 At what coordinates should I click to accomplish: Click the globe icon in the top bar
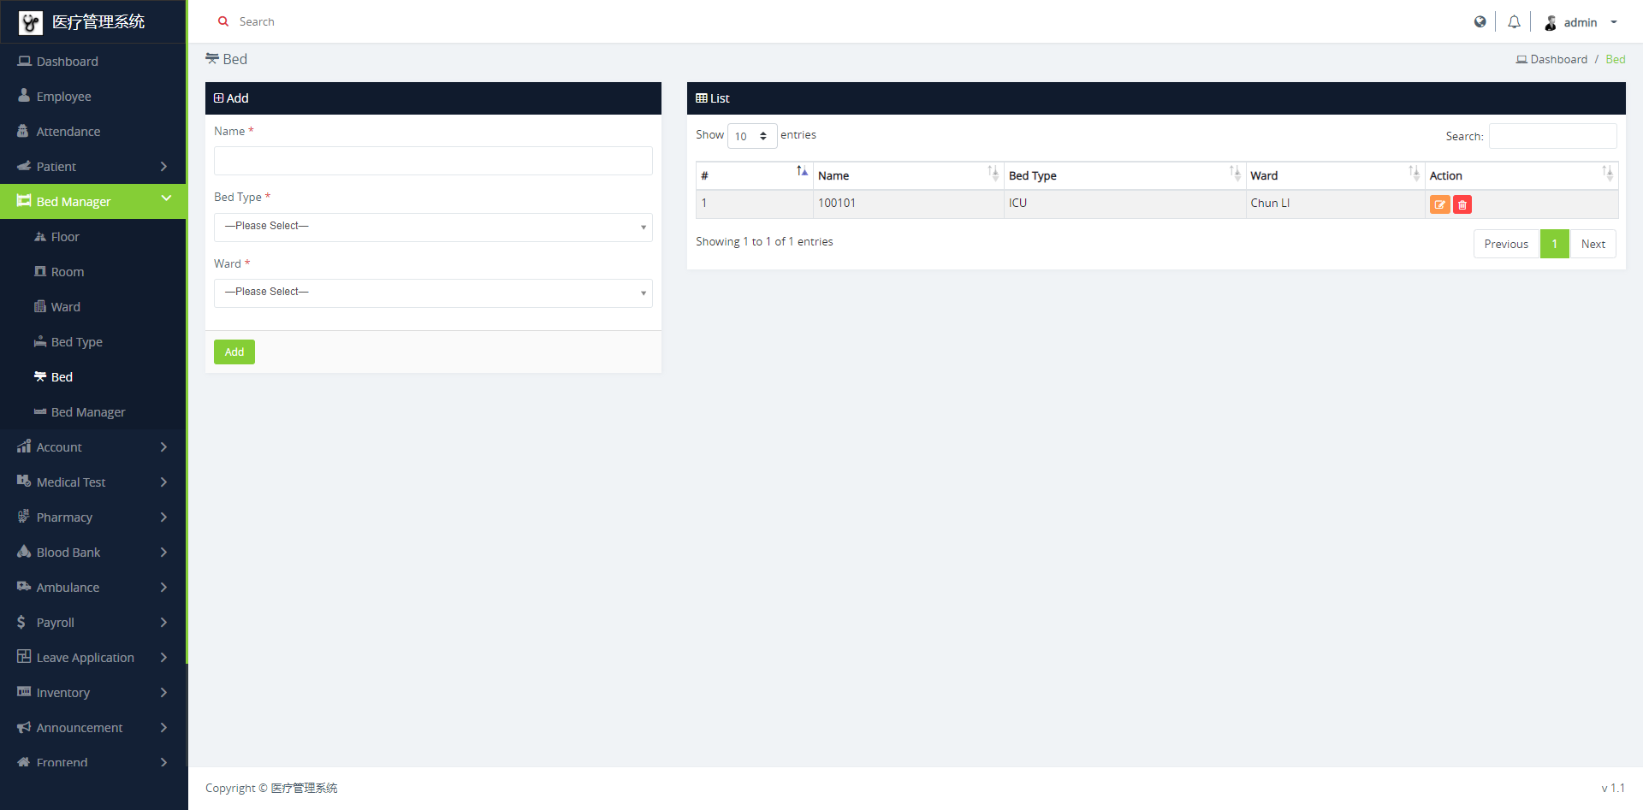[1480, 22]
